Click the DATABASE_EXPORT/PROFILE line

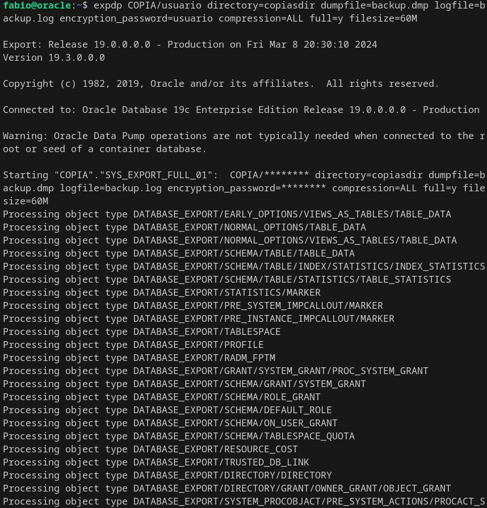(x=133, y=345)
